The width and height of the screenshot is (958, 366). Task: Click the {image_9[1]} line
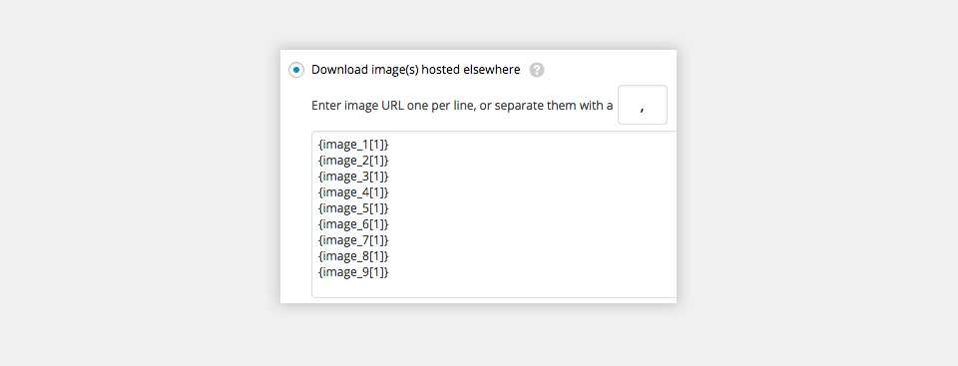tap(353, 272)
